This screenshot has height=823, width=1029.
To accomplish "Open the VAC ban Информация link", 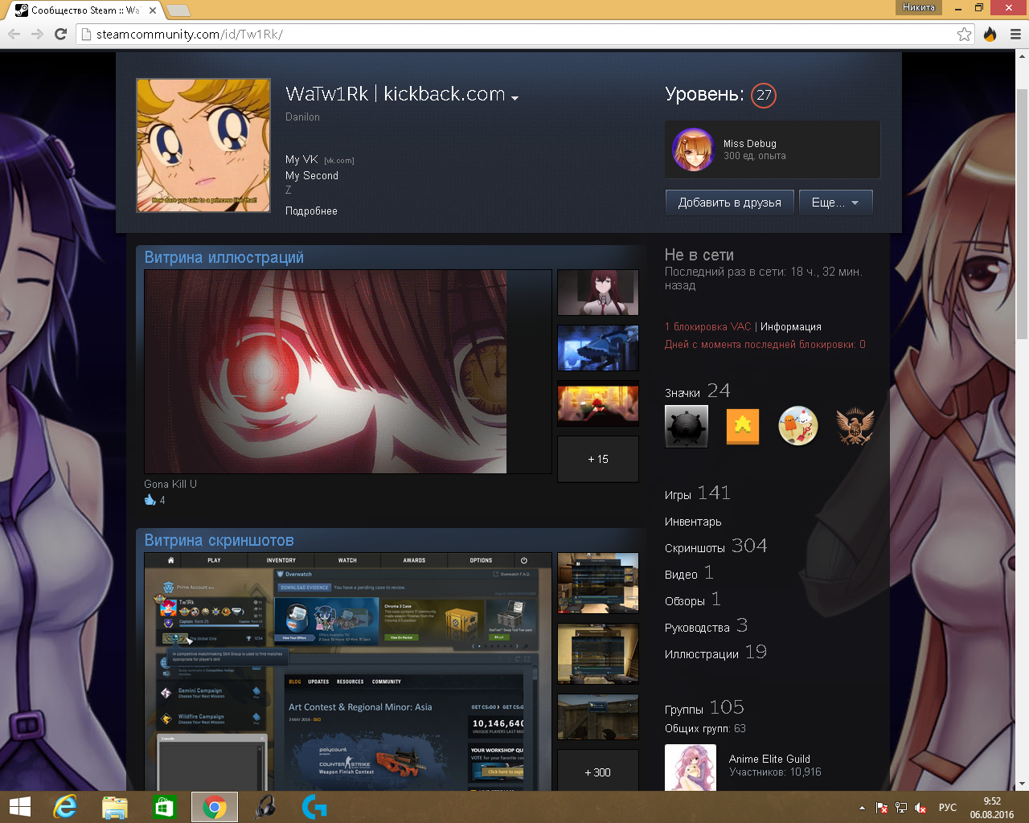I will coord(791,326).
